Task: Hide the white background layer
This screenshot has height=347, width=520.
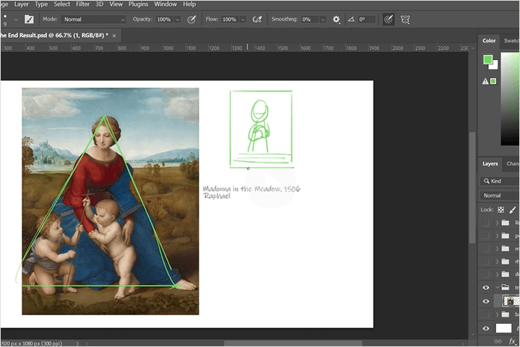Action: pyautogui.click(x=486, y=328)
